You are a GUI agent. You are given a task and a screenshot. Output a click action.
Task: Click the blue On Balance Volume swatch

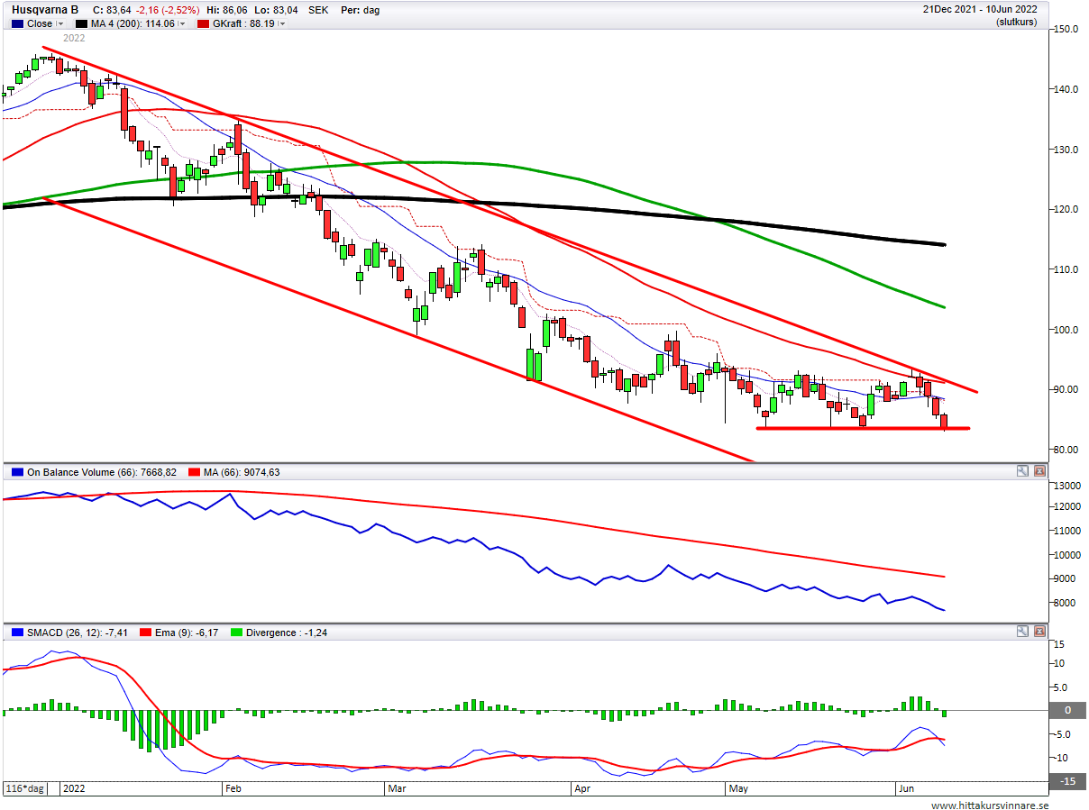click(x=18, y=471)
